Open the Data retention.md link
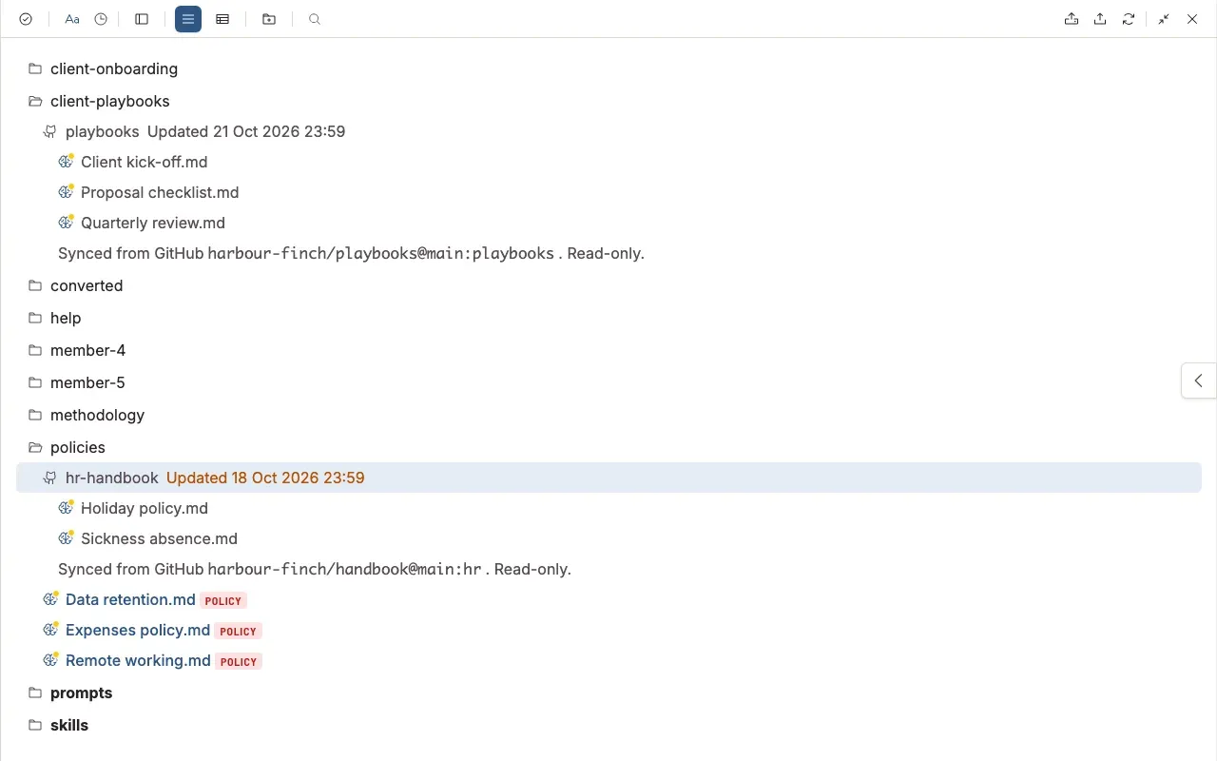Screen dimensions: 1217x761 tap(130, 599)
